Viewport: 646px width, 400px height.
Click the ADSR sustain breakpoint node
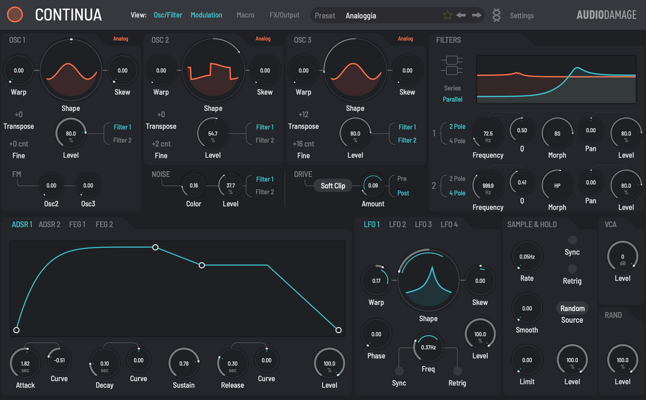pos(202,265)
